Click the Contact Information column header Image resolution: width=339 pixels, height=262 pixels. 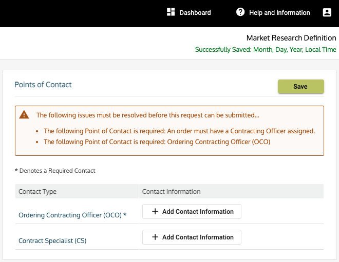tap(171, 192)
